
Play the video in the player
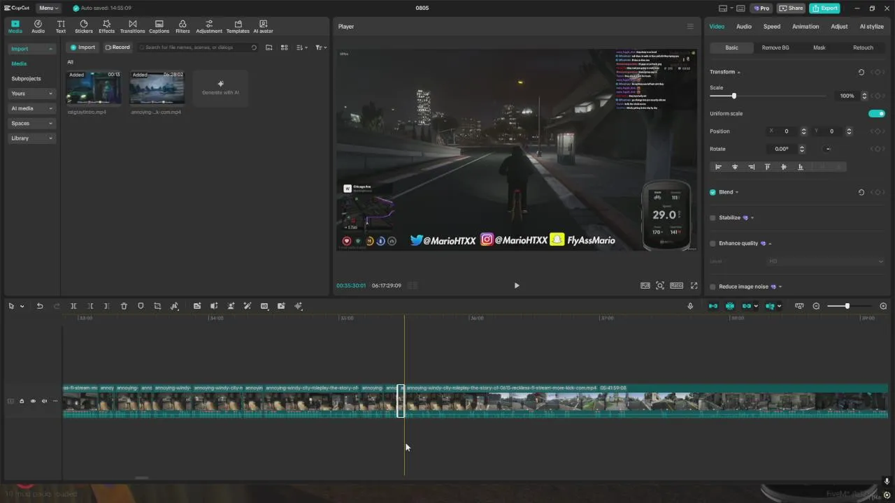point(517,285)
